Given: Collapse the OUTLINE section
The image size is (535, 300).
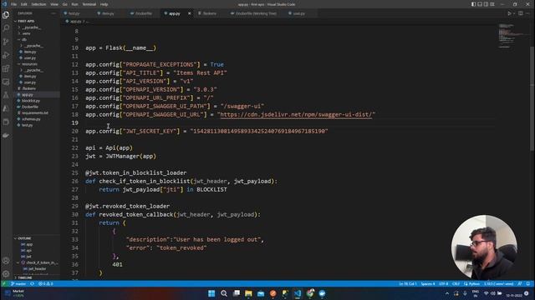Looking at the screenshot, I should (x=24, y=238).
